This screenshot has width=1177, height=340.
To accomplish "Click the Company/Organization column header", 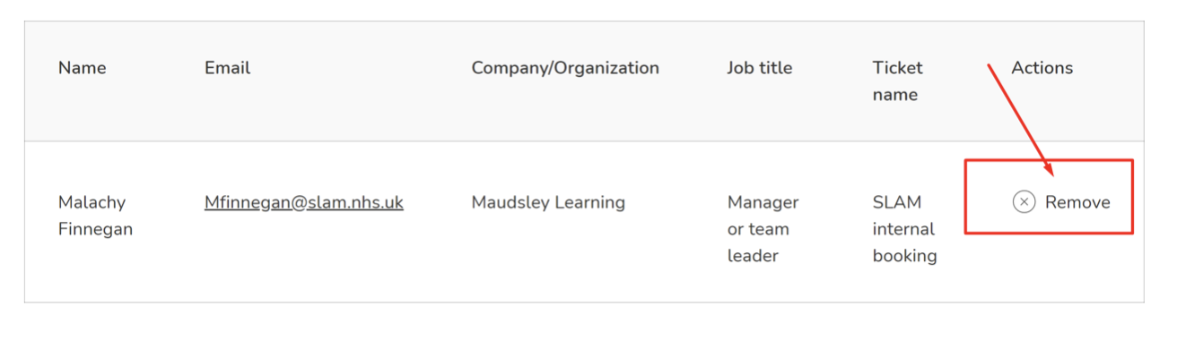I will pos(565,68).
